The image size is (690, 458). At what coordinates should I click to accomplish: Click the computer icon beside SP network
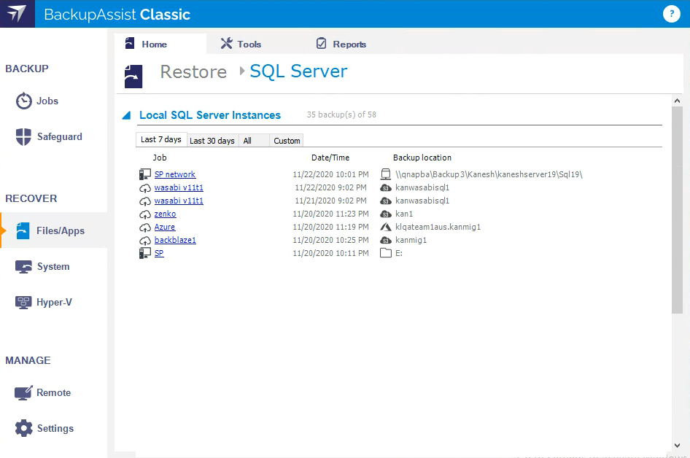(144, 174)
